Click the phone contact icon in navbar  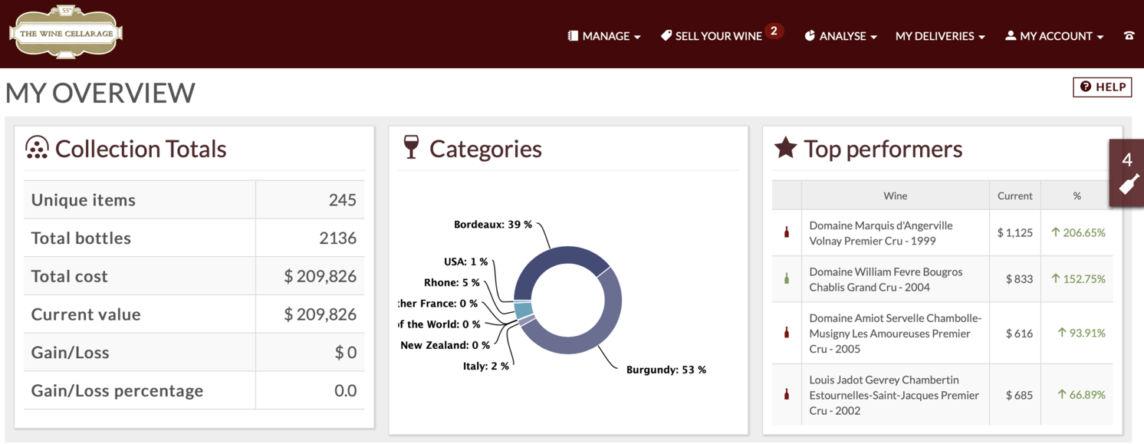coord(1129,36)
